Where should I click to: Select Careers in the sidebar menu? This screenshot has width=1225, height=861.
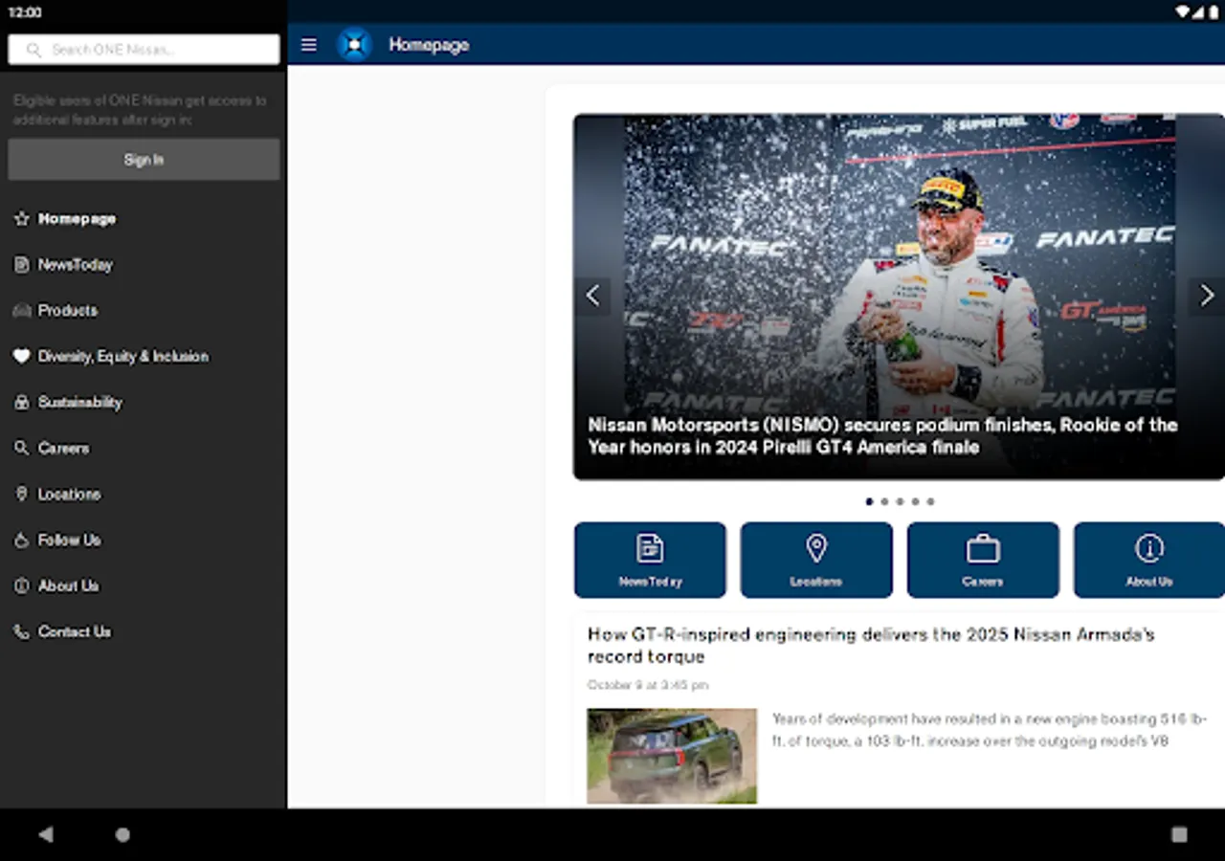click(x=144, y=448)
